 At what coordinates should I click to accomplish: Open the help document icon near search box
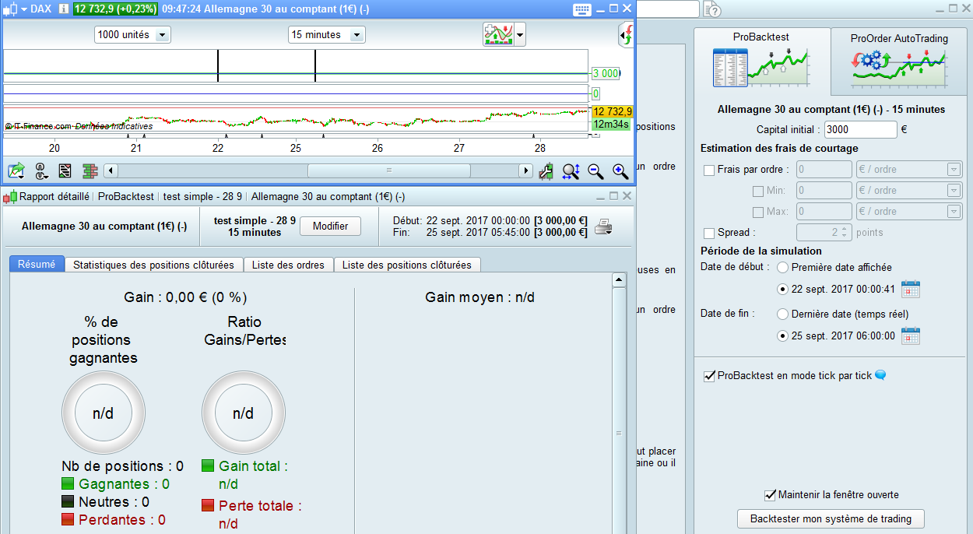coord(711,9)
